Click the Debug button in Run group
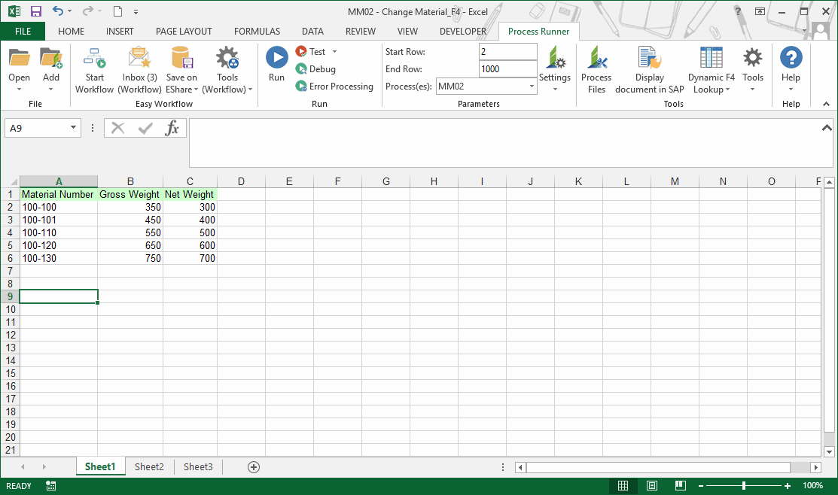Image resolution: width=838 pixels, height=495 pixels. tap(316, 69)
